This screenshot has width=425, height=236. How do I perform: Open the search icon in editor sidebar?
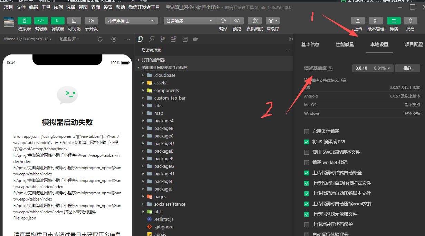pos(152,39)
